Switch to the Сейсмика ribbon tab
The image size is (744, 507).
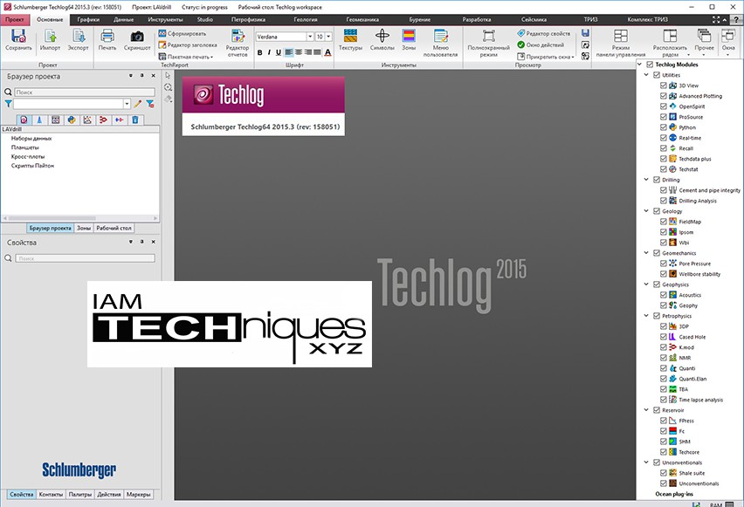click(534, 19)
